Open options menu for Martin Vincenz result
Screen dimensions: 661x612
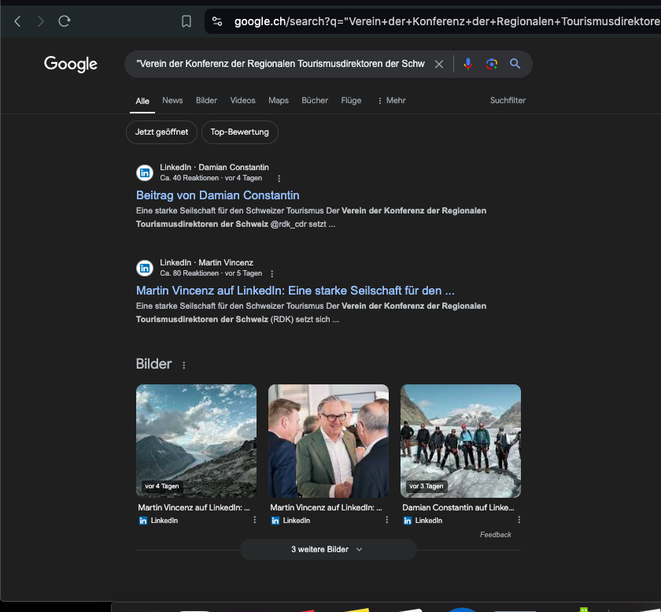click(x=272, y=274)
